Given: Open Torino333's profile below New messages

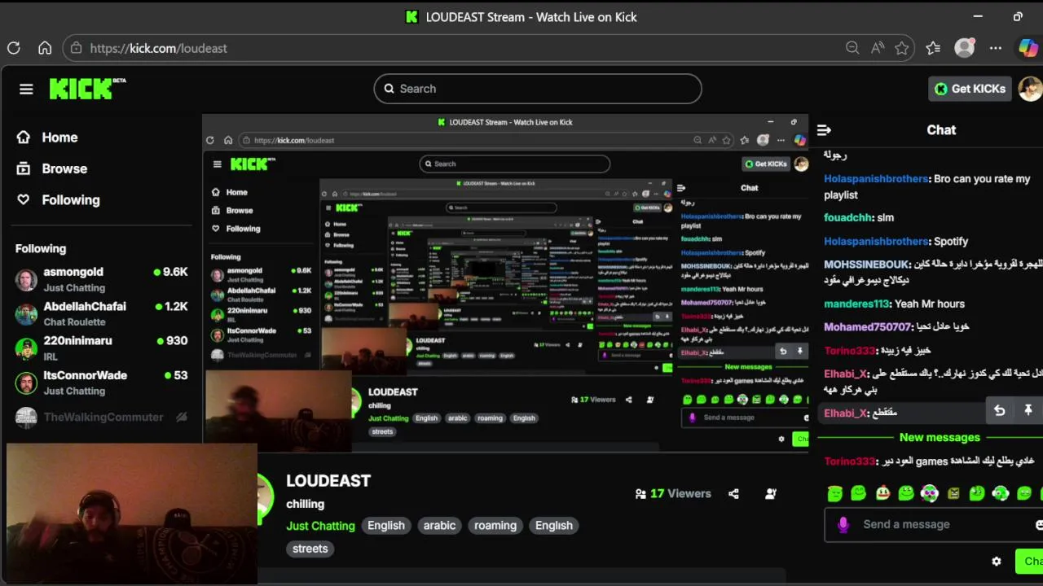Looking at the screenshot, I should point(849,461).
